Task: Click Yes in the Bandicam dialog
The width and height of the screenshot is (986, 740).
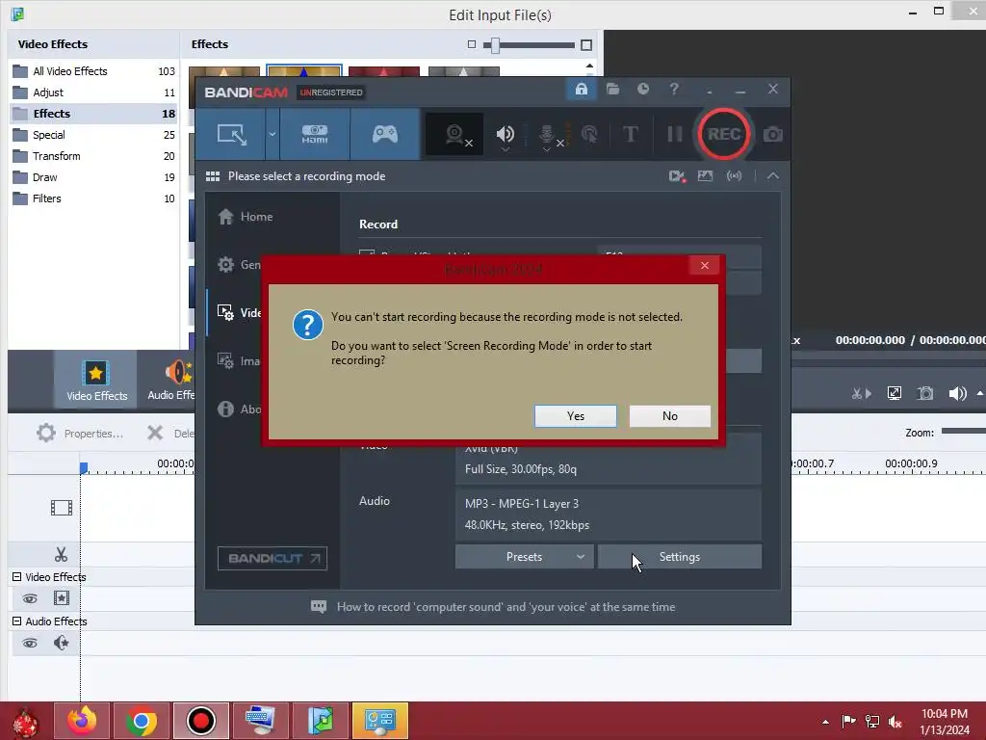Action: 576,416
